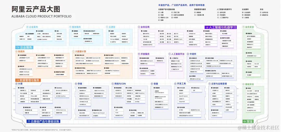Click the Lindorm database cell
This screenshot has width=281, height=132.
pos(44,58)
